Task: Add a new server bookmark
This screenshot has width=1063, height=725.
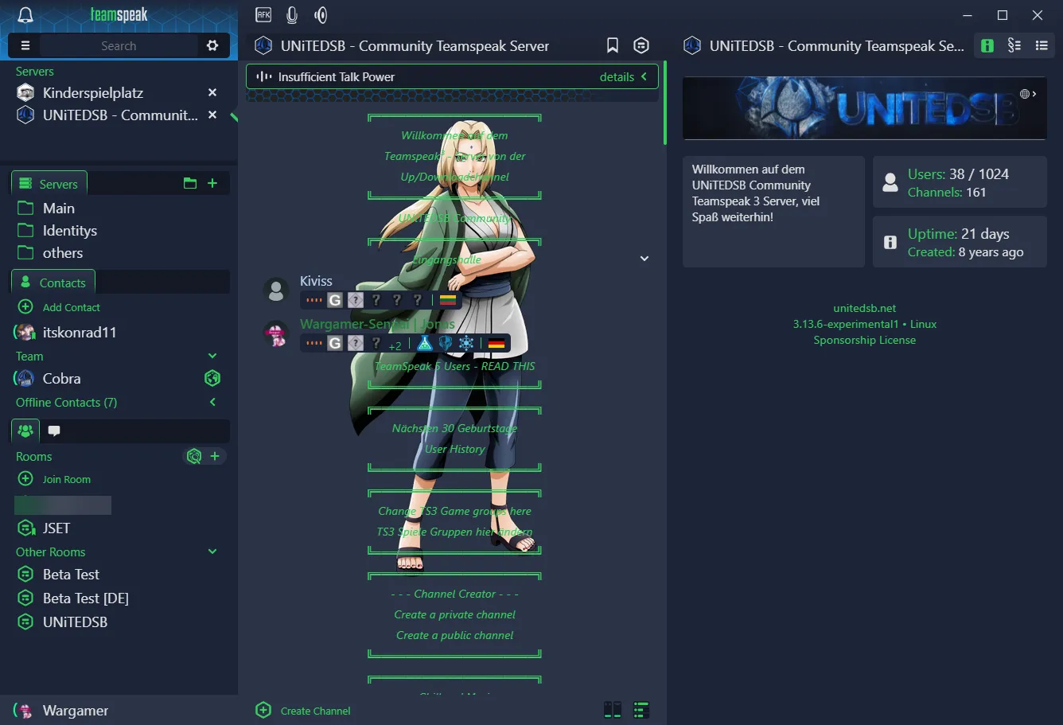Action: pos(212,183)
